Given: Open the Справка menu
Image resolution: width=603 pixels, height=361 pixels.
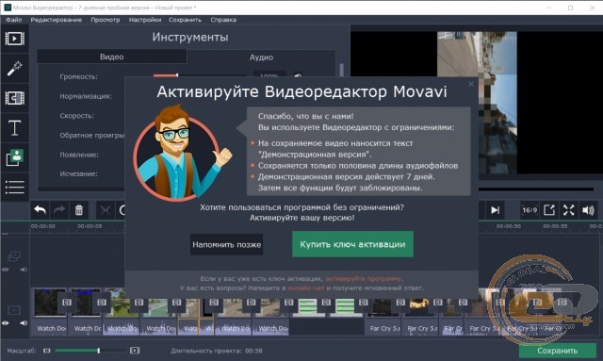Looking at the screenshot, I should coord(223,20).
